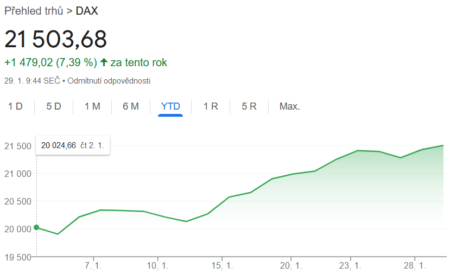
Task: Switch to the 1 R yearly range
Action: (211, 106)
